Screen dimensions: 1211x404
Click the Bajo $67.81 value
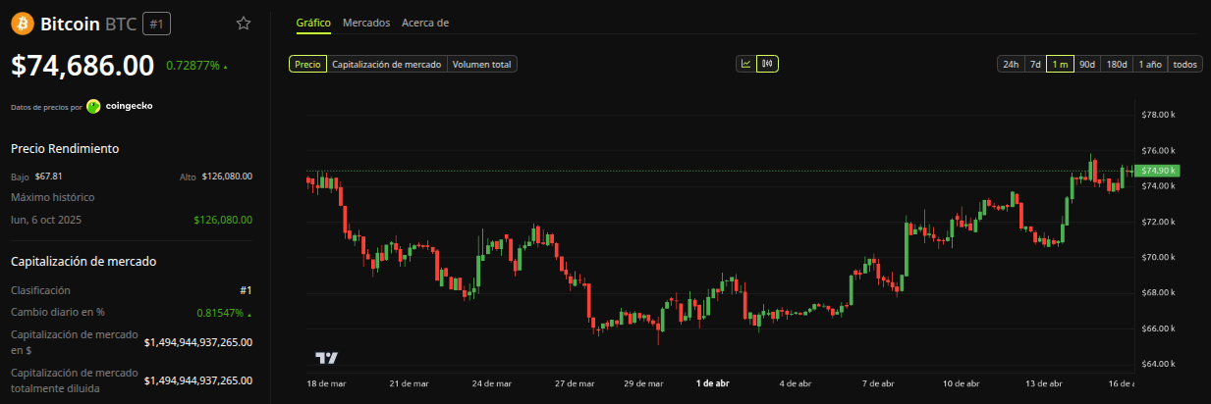(x=48, y=177)
